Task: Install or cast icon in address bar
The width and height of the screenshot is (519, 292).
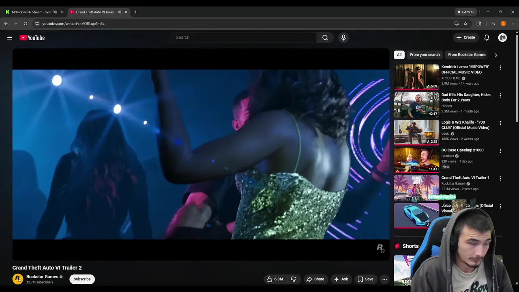Action: click(x=457, y=24)
